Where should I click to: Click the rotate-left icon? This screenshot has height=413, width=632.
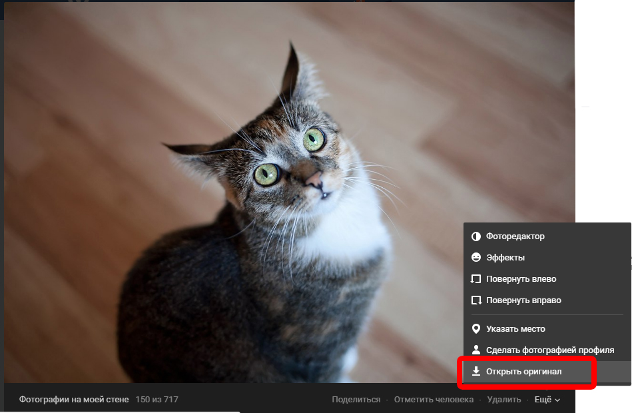[x=476, y=279]
